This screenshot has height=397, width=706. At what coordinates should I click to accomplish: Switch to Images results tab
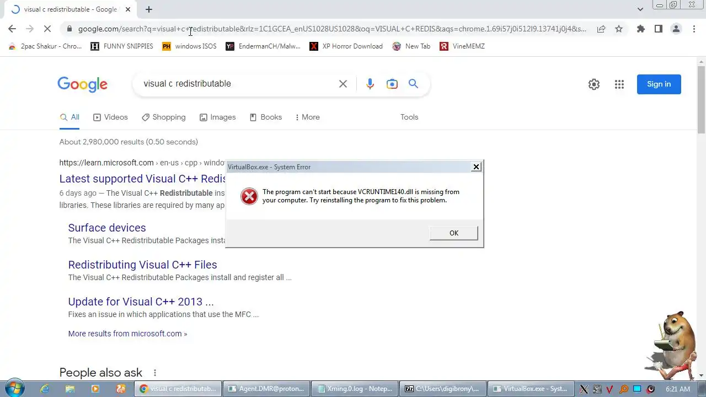(218, 117)
